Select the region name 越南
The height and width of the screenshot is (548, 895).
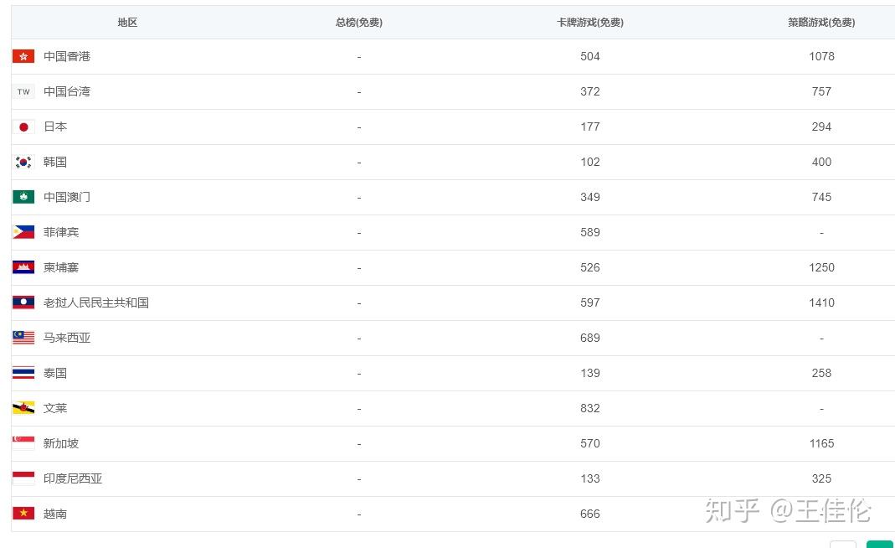(55, 514)
